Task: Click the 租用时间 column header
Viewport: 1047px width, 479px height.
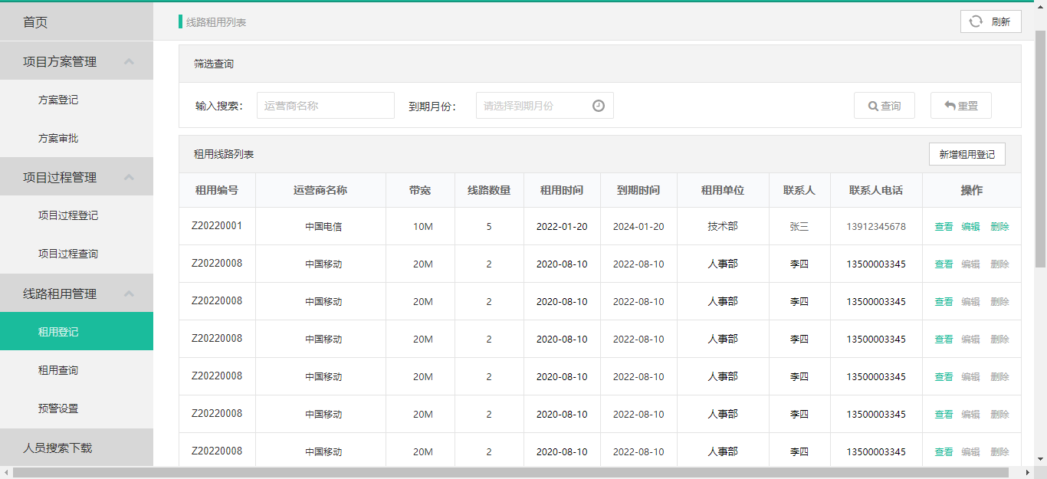Action: (x=562, y=190)
